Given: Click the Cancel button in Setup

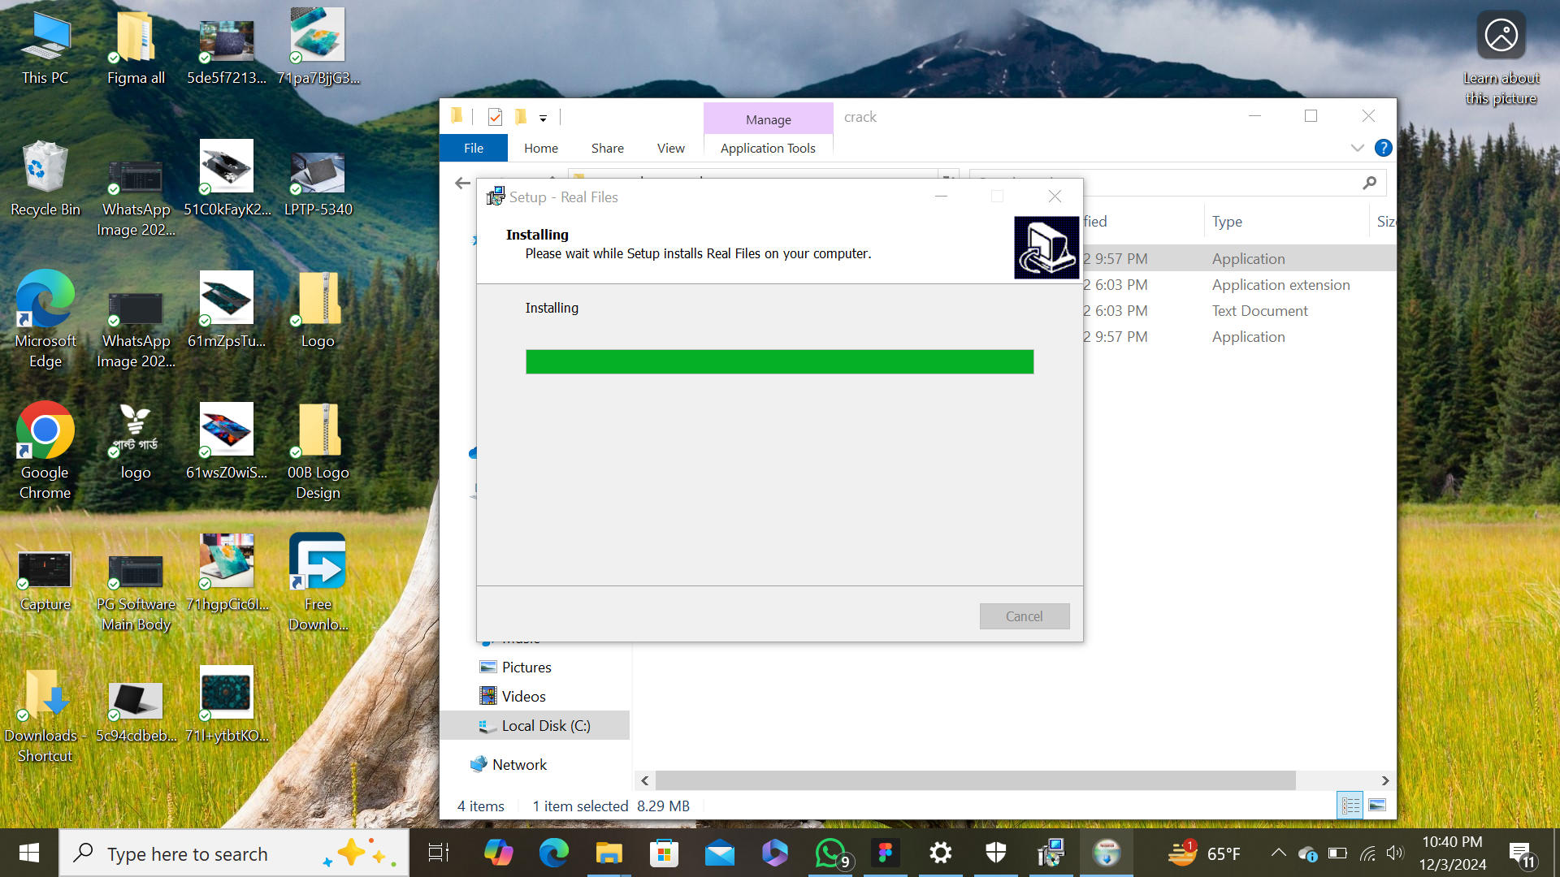Looking at the screenshot, I should pyautogui.click(x=1024, y=616).
